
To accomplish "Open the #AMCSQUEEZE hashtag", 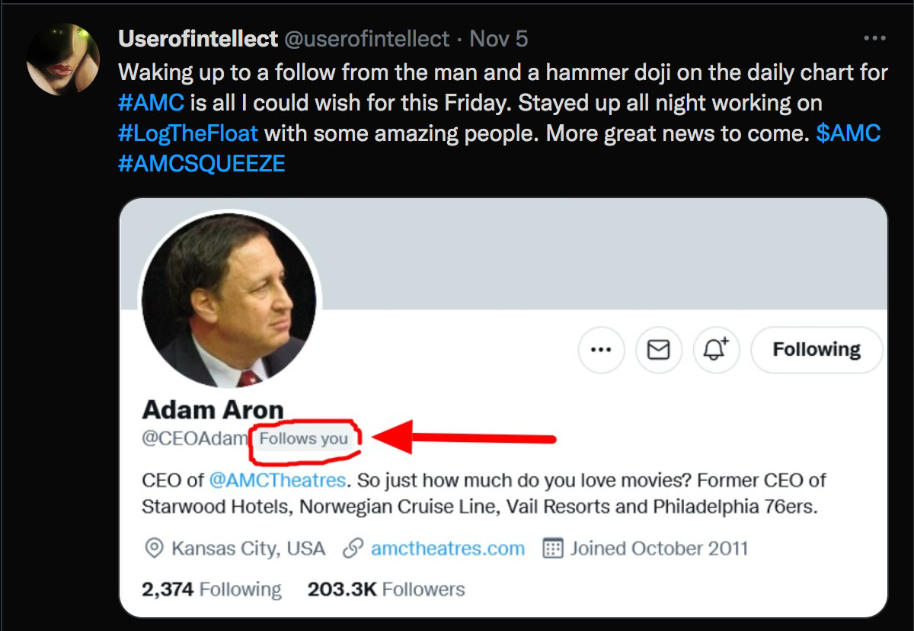I will click(201, 163).
